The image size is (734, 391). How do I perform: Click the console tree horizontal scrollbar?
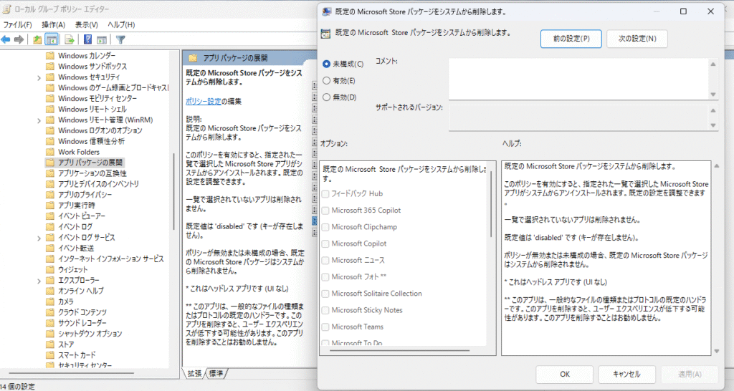pos(70,373)
